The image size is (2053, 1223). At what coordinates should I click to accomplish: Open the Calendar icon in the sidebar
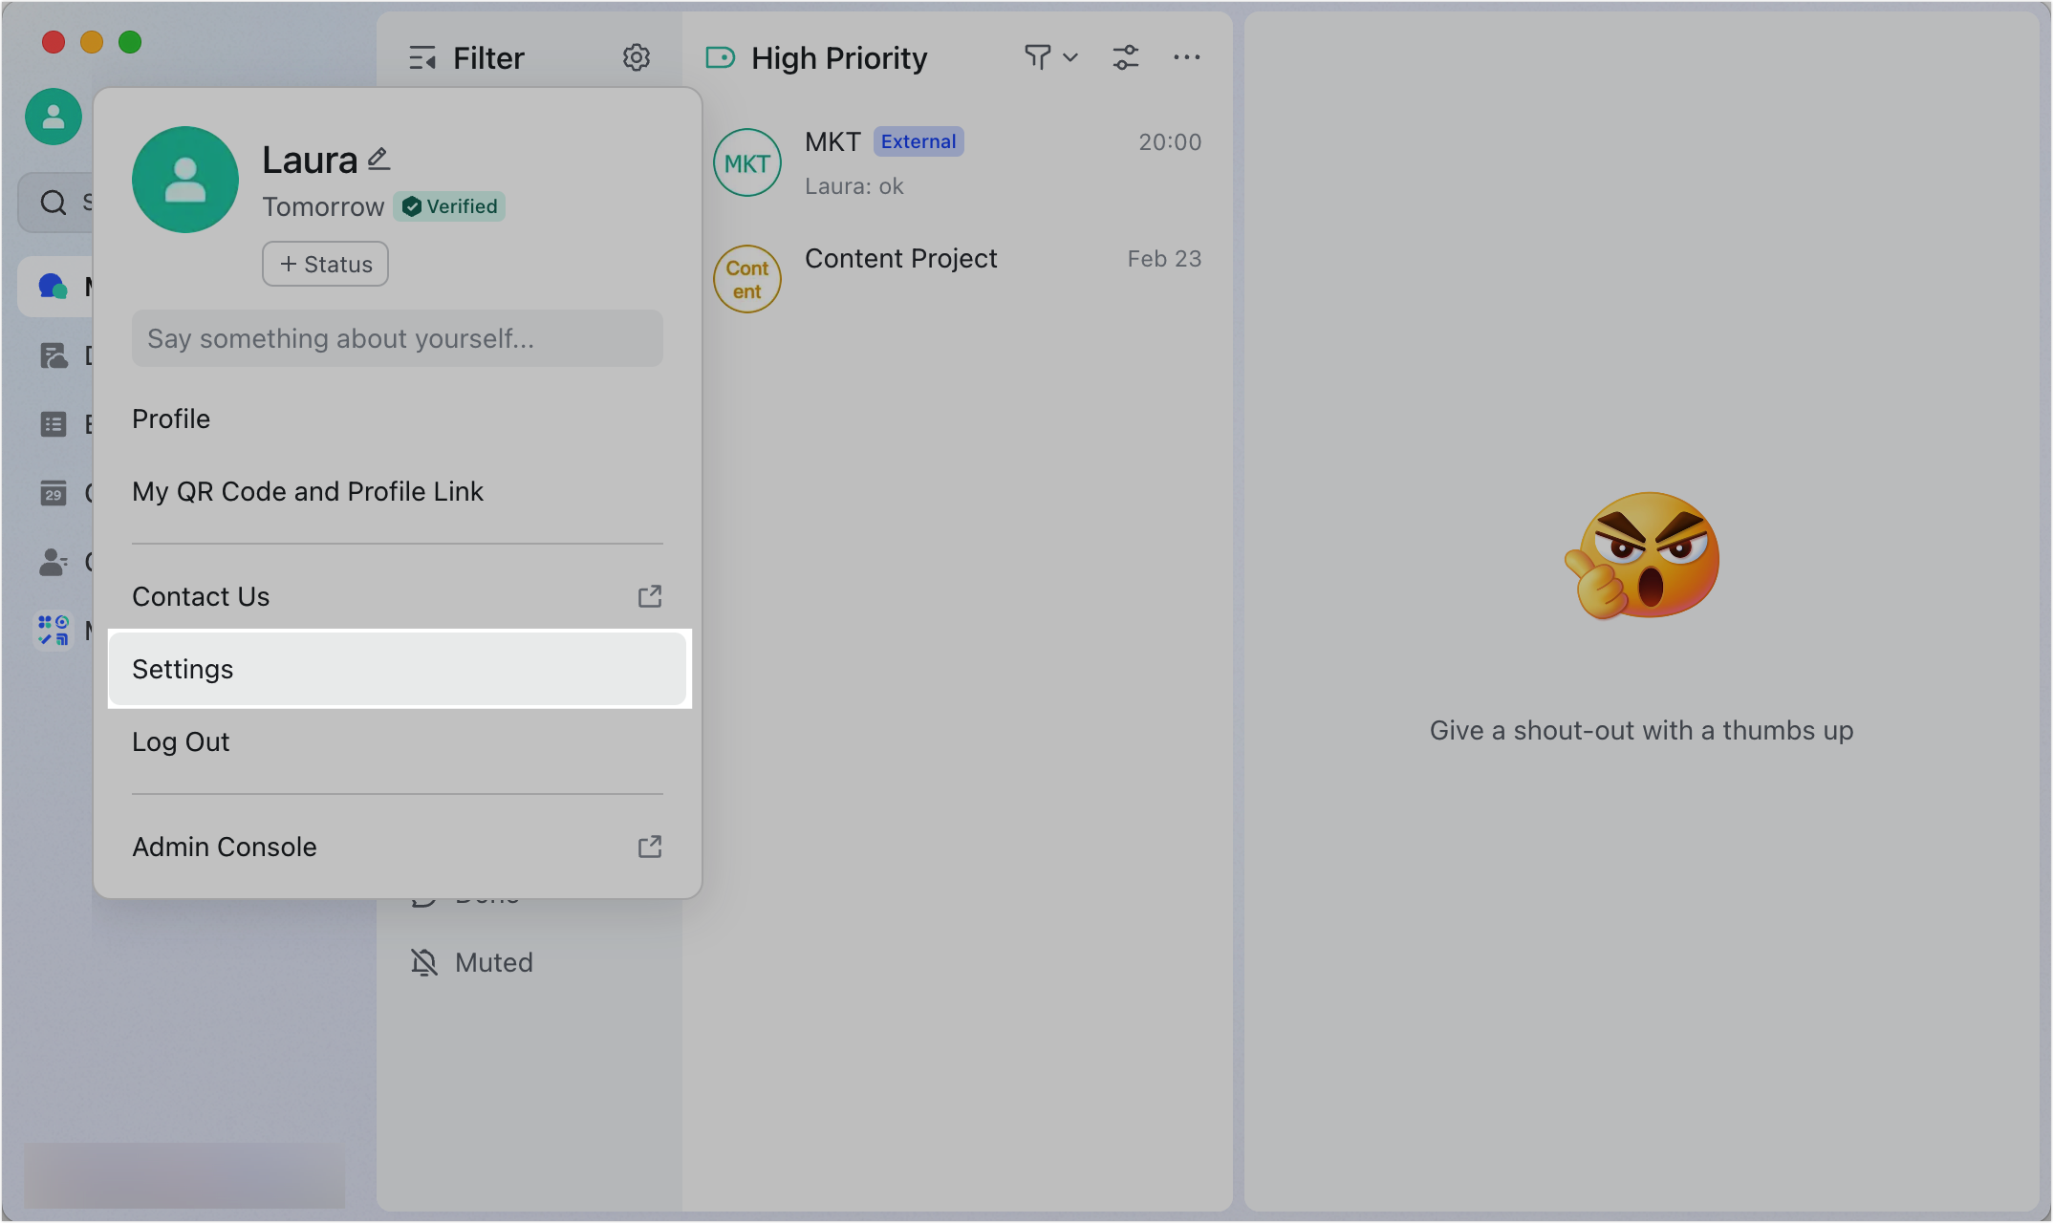coord(54,492)
